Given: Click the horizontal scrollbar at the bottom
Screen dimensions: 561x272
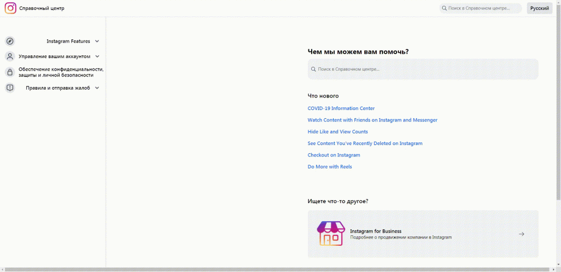Looking at the screenshot, I should 274,269.
